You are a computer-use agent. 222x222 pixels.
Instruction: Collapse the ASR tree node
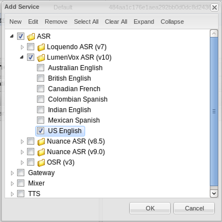click(12, 36)
